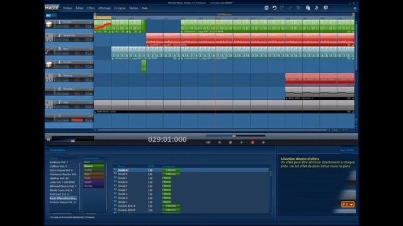The image size is (403, 226).
Task: Click the arranger horizontal scrollbar
Action: 212,130
